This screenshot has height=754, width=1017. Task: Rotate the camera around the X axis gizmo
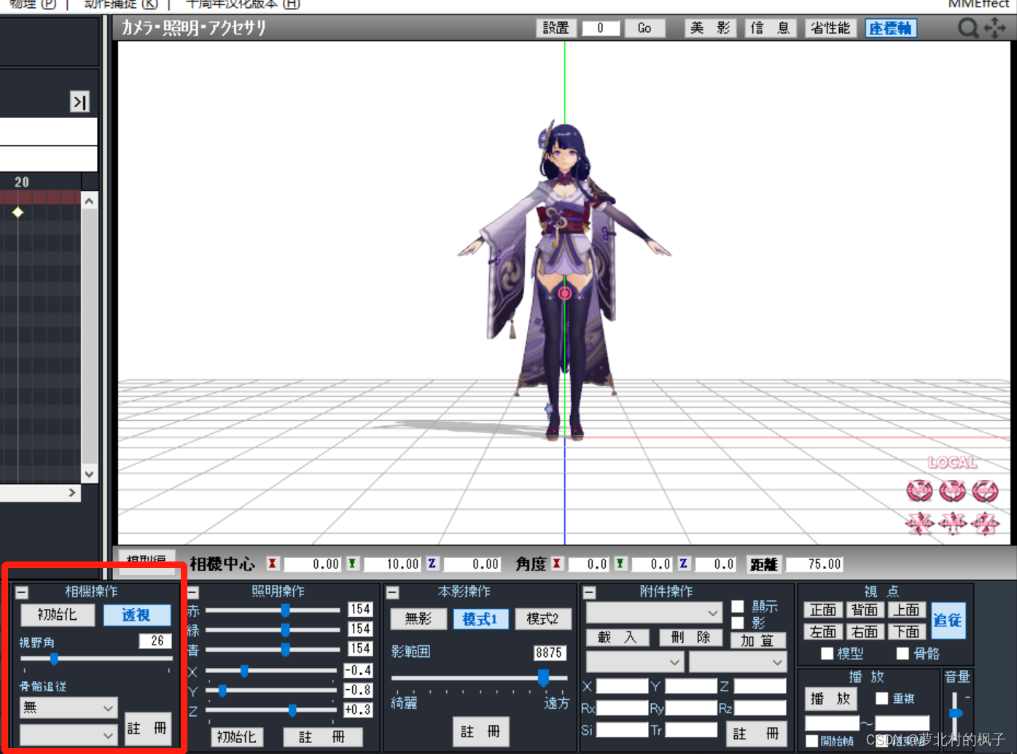pos(919,491)
